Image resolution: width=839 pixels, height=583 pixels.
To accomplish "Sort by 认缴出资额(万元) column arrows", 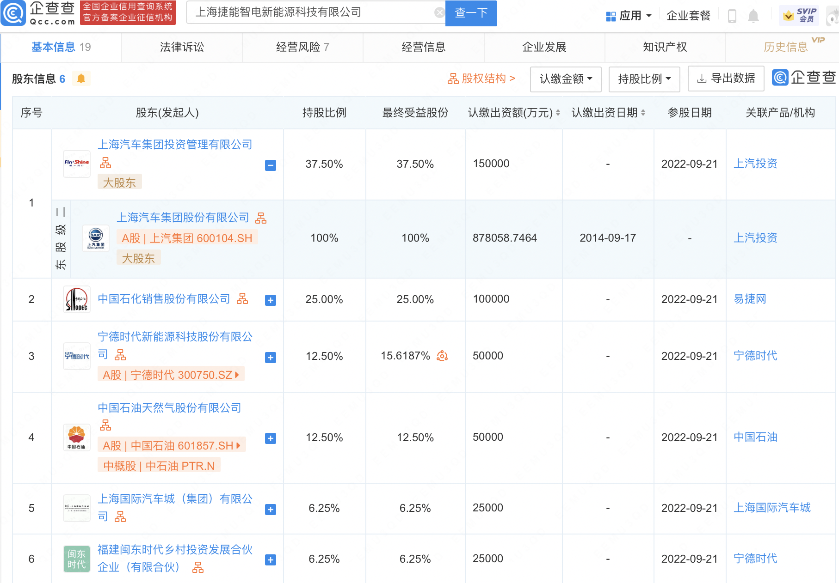I will 558,113.
